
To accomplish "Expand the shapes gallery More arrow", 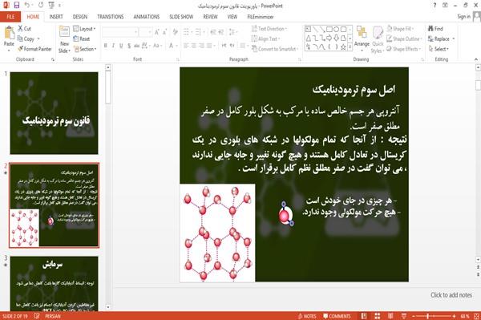I will click(350, 47).
